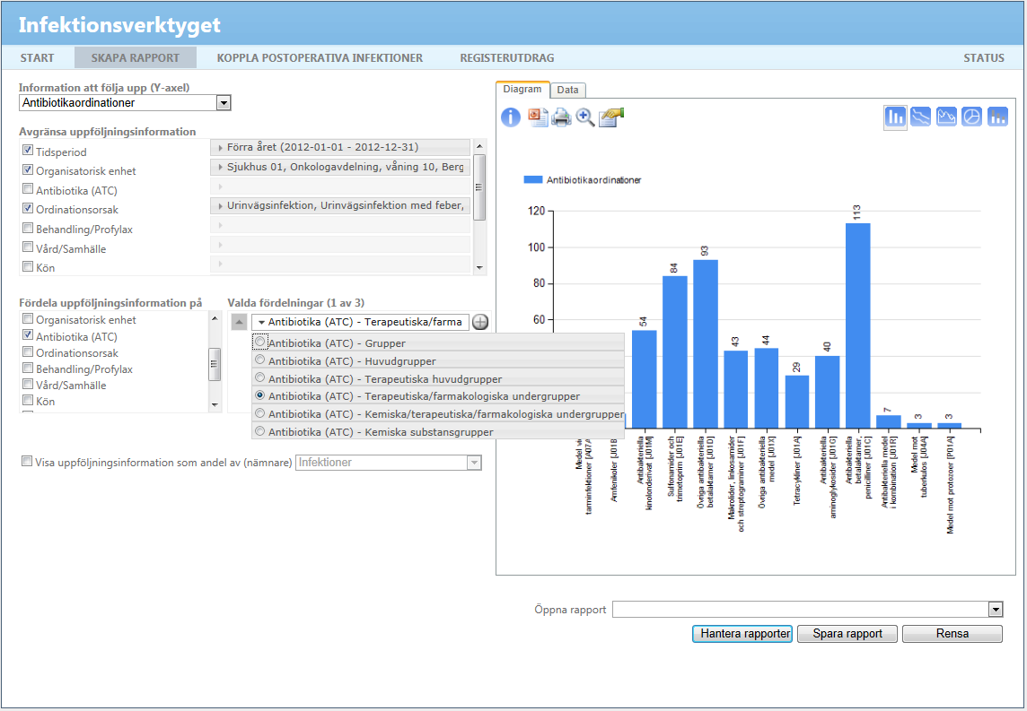Click the Hantera rapporter button
The height and width of the screenshot is (711, 1027).
[742, 633]
